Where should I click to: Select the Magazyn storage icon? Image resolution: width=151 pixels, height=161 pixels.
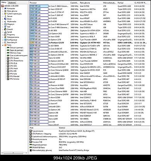coord(5,24)
